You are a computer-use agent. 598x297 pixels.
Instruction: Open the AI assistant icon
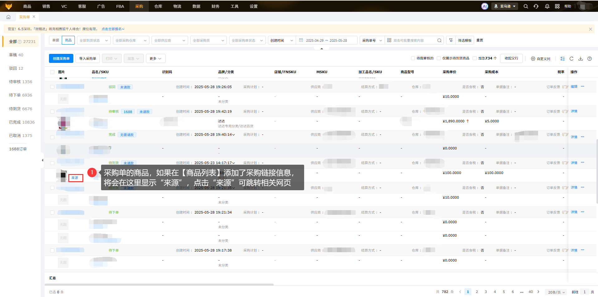[484, 6]
